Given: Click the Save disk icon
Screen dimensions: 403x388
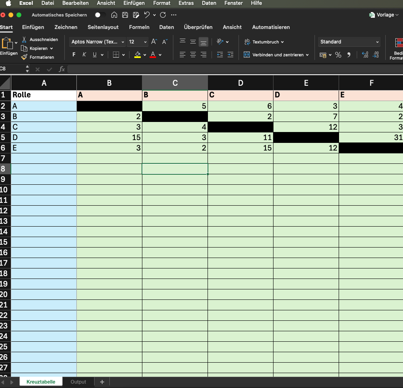Looking at the screenshot, I should pos(125,15).
